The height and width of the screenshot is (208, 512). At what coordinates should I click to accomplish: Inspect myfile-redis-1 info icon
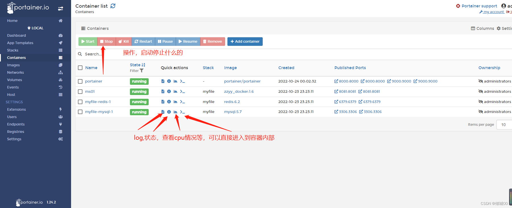pos(169,102)
